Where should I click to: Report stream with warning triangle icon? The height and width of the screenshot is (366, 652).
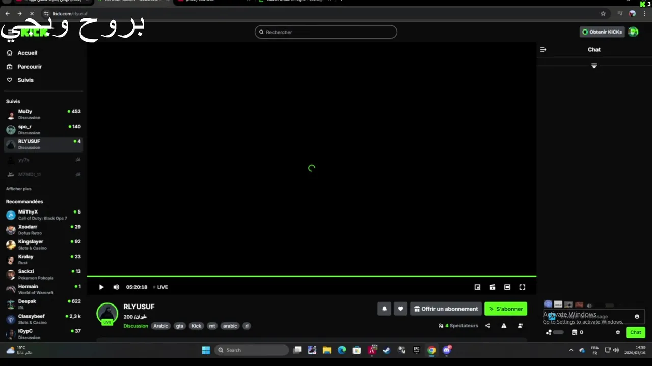(x=504, y=326)
